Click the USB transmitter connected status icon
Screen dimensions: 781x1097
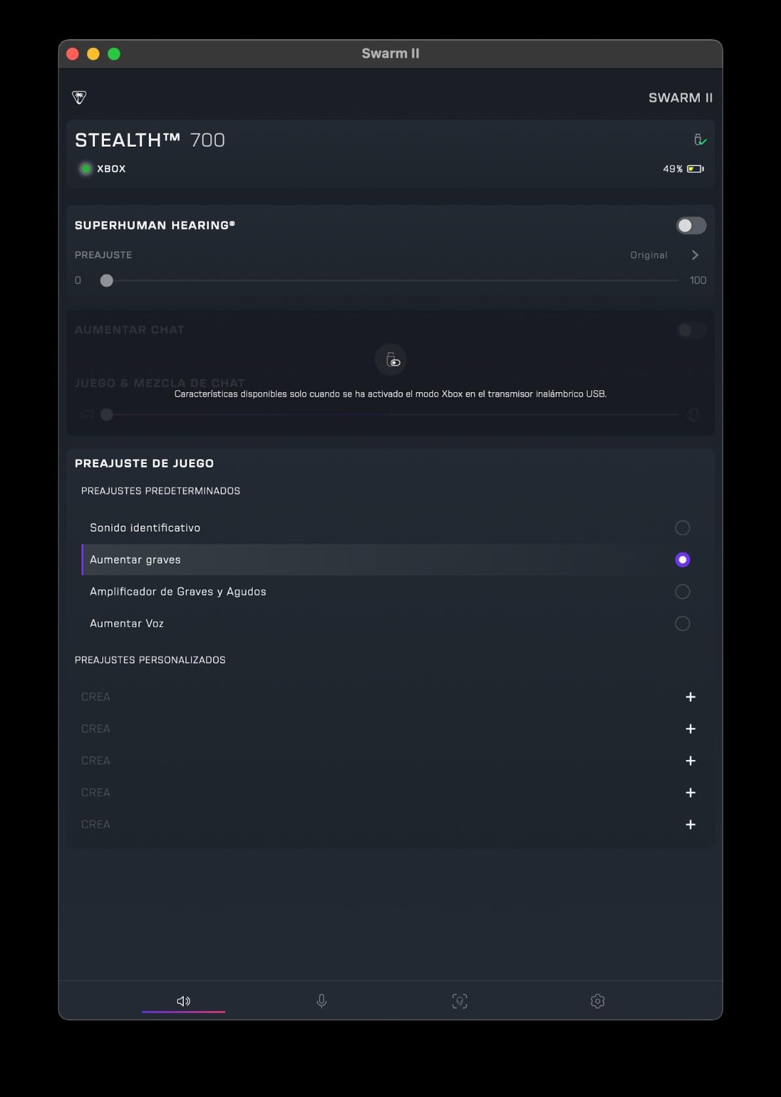[700, 139]
